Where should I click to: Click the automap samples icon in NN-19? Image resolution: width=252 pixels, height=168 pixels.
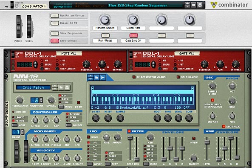(103, 78)
